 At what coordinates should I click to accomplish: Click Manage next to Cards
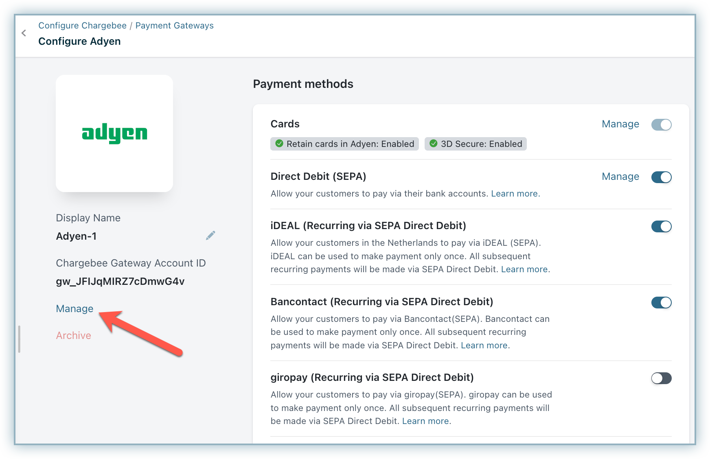click(620, 124)
